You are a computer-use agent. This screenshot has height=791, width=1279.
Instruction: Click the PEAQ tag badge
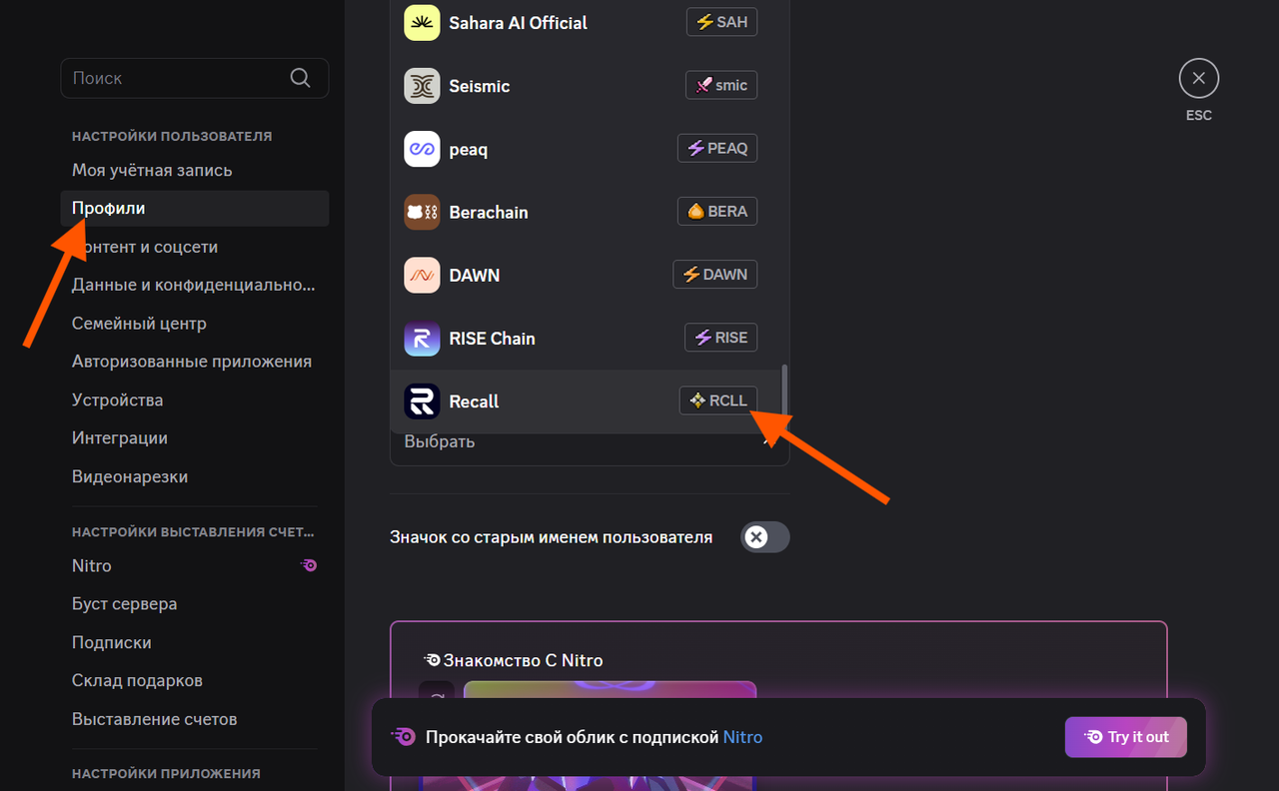coord(717,148)
